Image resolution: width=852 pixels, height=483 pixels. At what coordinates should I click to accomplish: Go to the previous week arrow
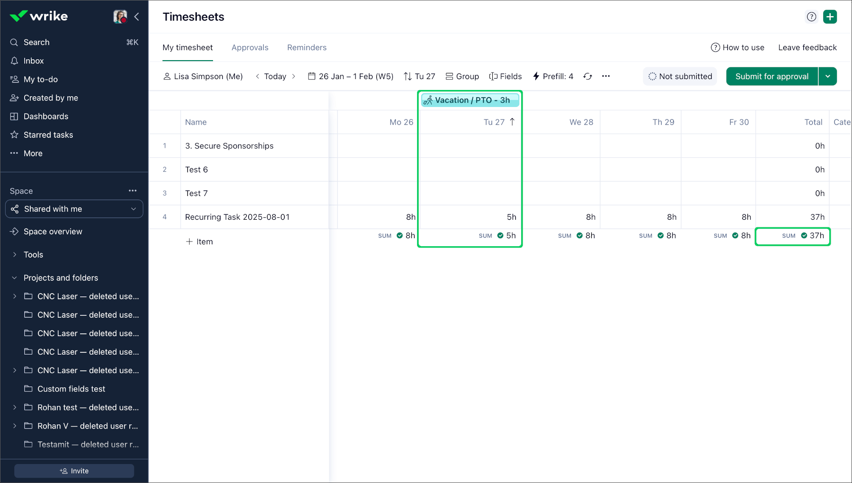(257, 76)
